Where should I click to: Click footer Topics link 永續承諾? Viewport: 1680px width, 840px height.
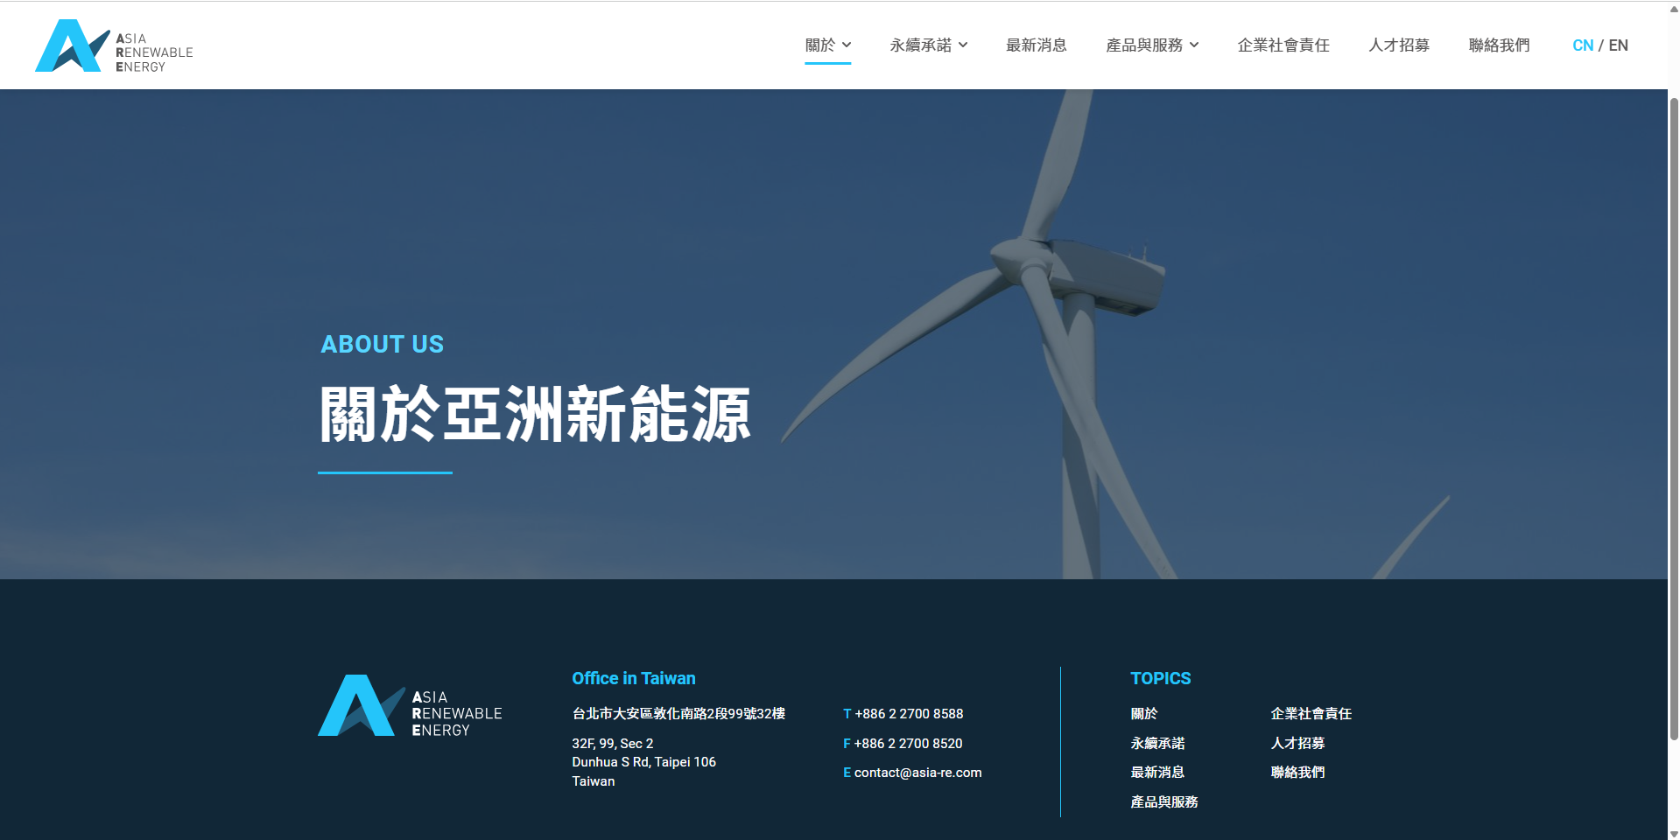(x=1157, y=744)
